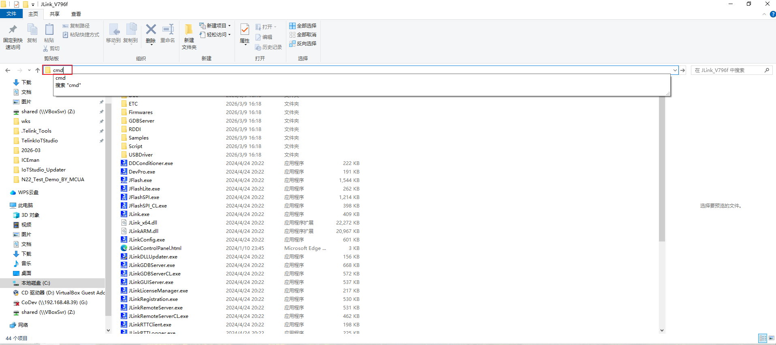
Task: Select CoDev (\\192.168.48.39) (G:) drive
Action: point(54,303)
